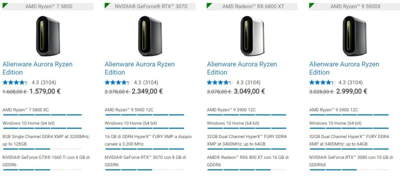Open the Alienware Aurora image for RTX 3070

click(150, 36)
